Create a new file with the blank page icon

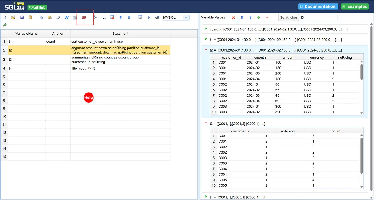pyautogui.click(x=5, y=18)
